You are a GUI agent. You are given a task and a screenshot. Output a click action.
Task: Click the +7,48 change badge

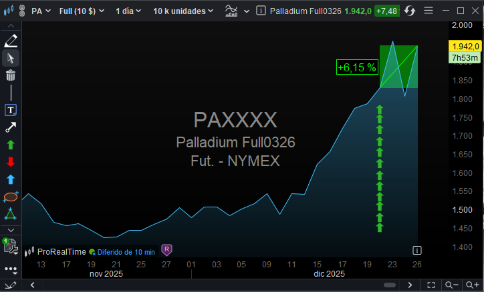click(x=386, y=11)
